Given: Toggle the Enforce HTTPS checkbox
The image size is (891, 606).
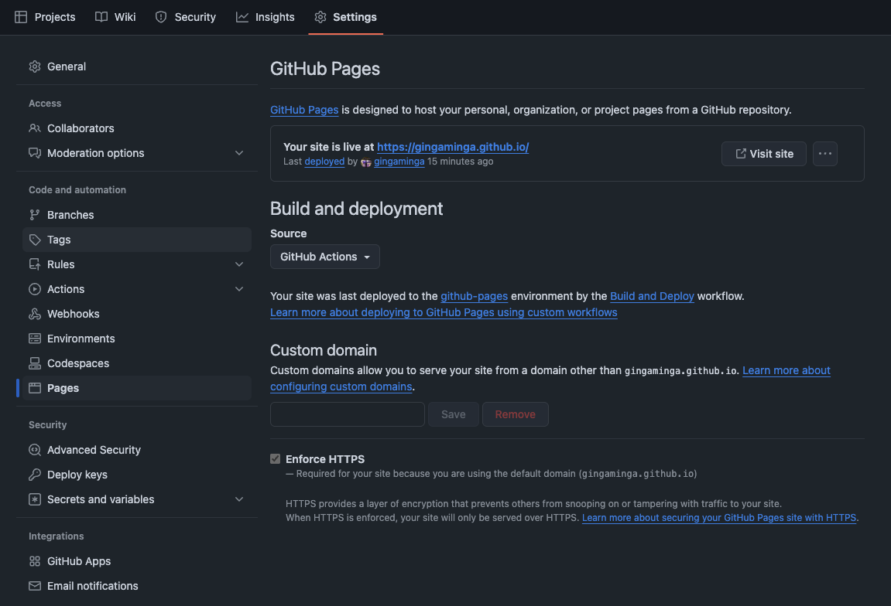Looking at the screenshot, I should click(x=275, y=458).
